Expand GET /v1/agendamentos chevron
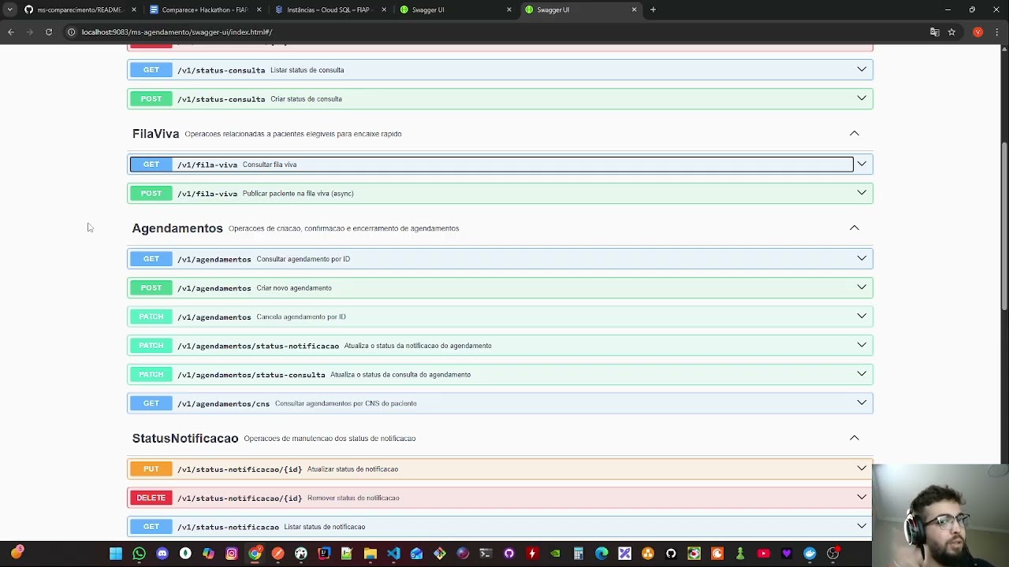 [862, 258]
